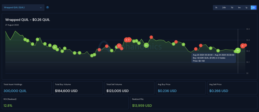Expand the asset selector chevron arrow
The height and width of the screenshot is (112, 259).
click(41, 8)
